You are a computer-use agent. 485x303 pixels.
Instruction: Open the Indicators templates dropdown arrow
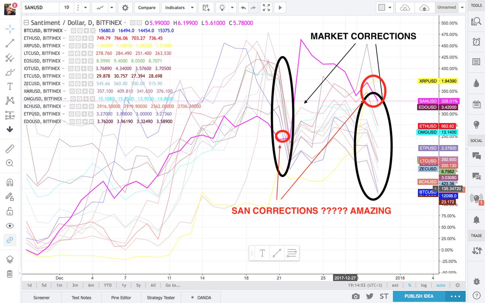point(192,8)
